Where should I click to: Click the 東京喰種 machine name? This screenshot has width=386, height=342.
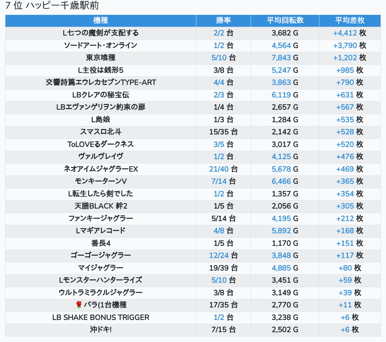click(101, 58)
